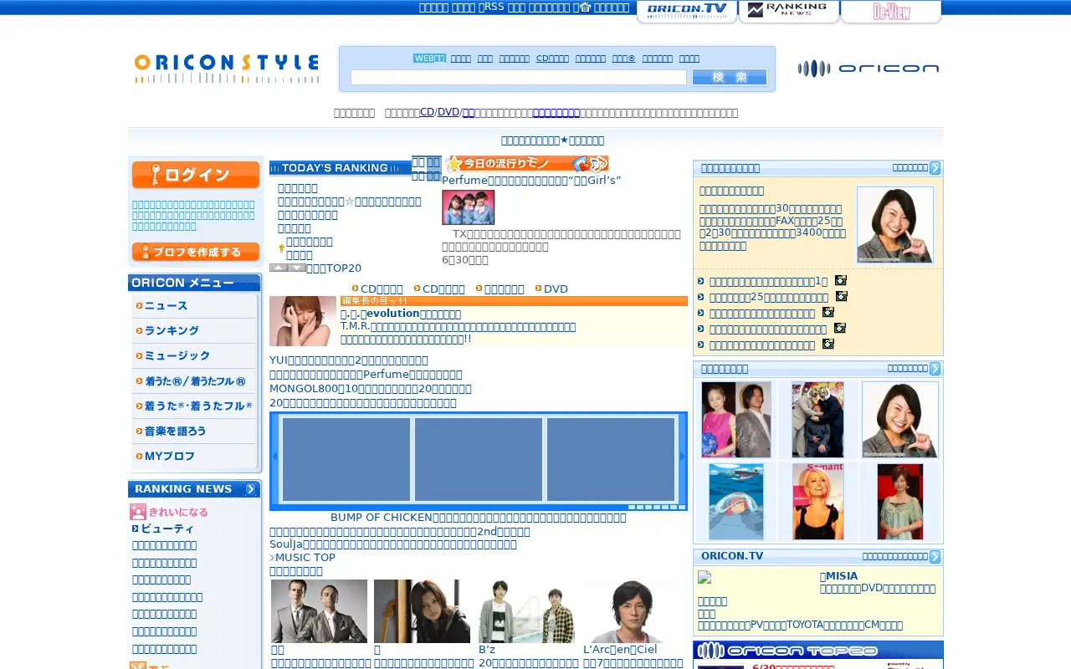The width and height of the screenshot is (1071, 669).
Task: Open the L'Arc~en~Ciel artist photo
Action: 632,611
